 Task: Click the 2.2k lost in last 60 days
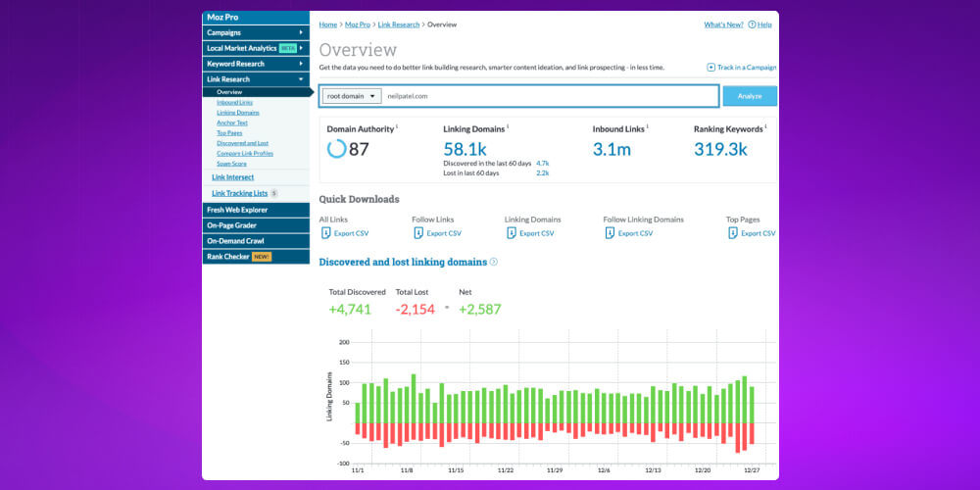pos(543,173)
